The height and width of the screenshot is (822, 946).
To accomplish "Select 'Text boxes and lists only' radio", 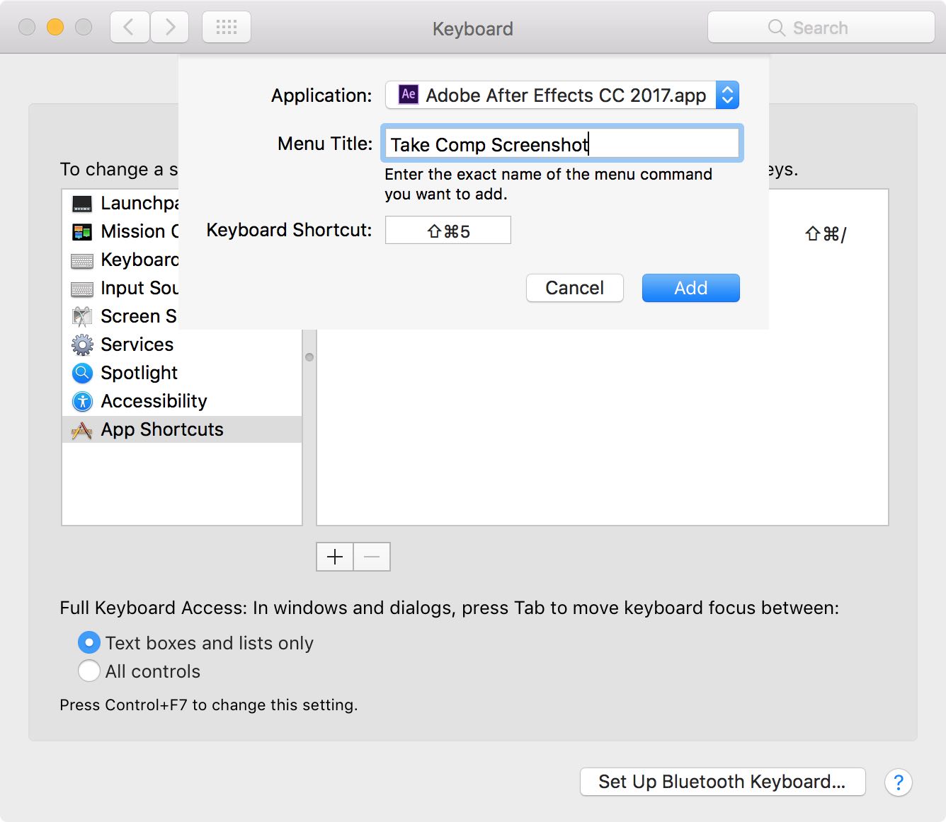I will click(x=89, y=642).
